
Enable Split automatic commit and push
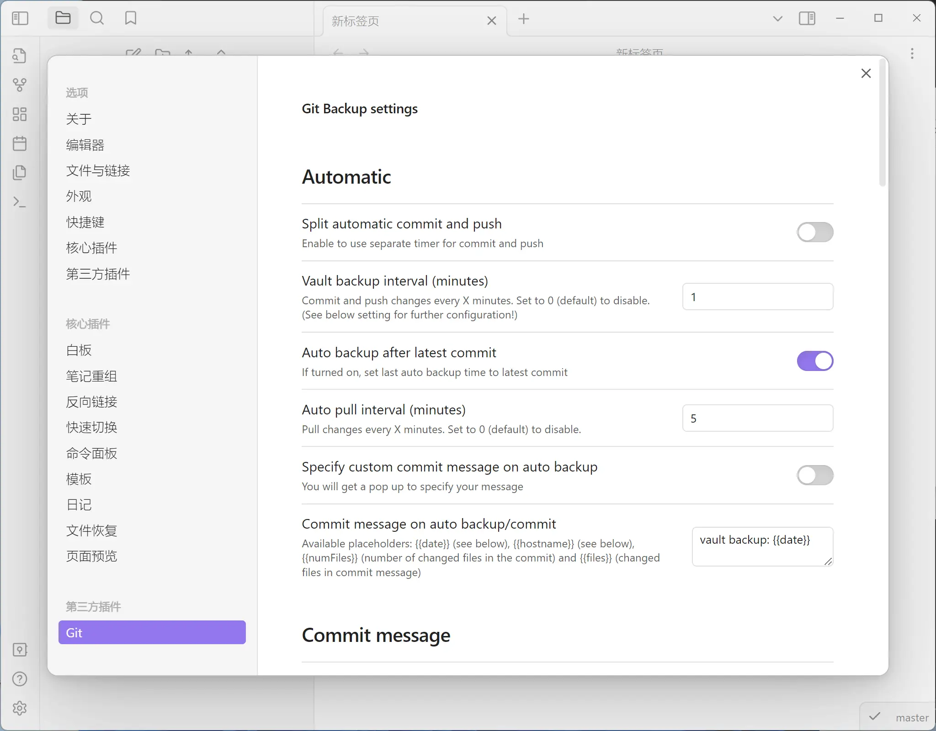click(814, 233)
